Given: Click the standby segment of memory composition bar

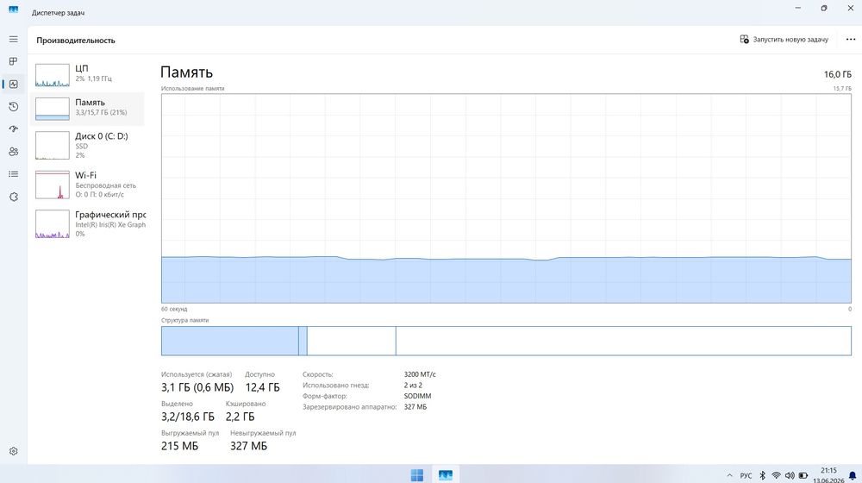Looking at the screenshot, I should (x=352, y=341).
